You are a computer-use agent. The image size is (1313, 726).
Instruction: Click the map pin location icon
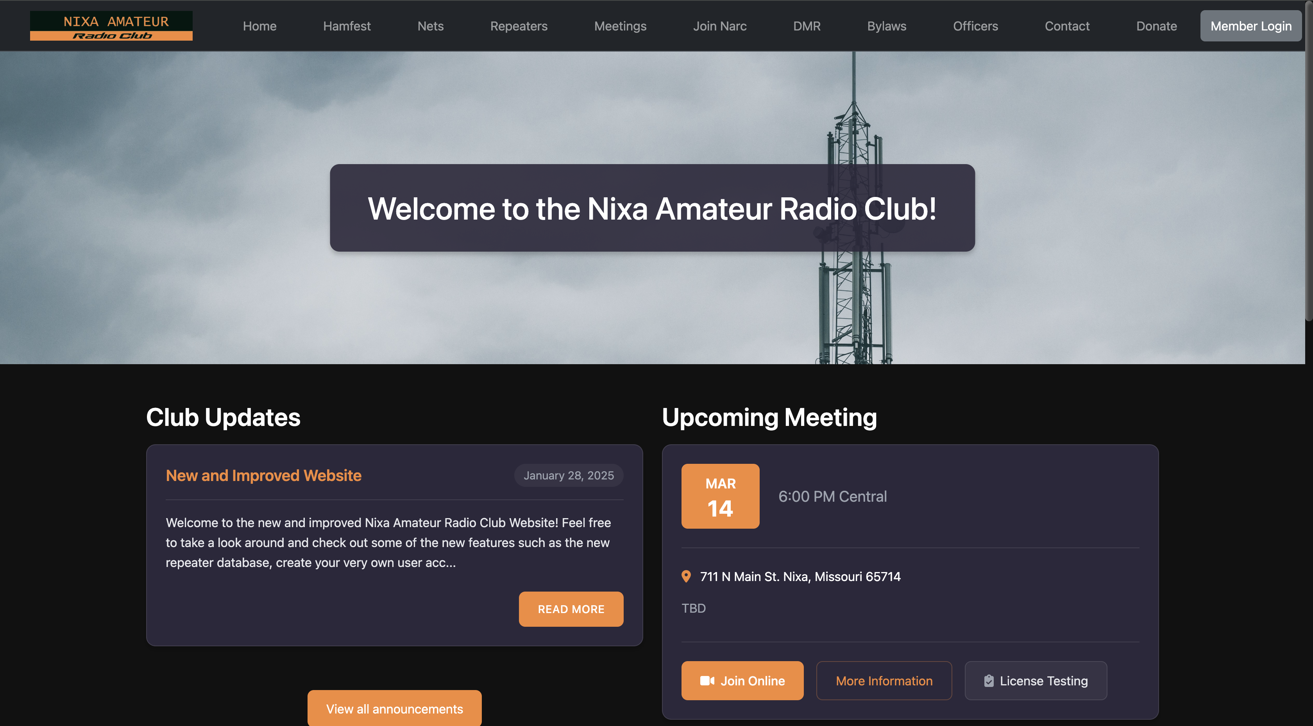point(686,576)
